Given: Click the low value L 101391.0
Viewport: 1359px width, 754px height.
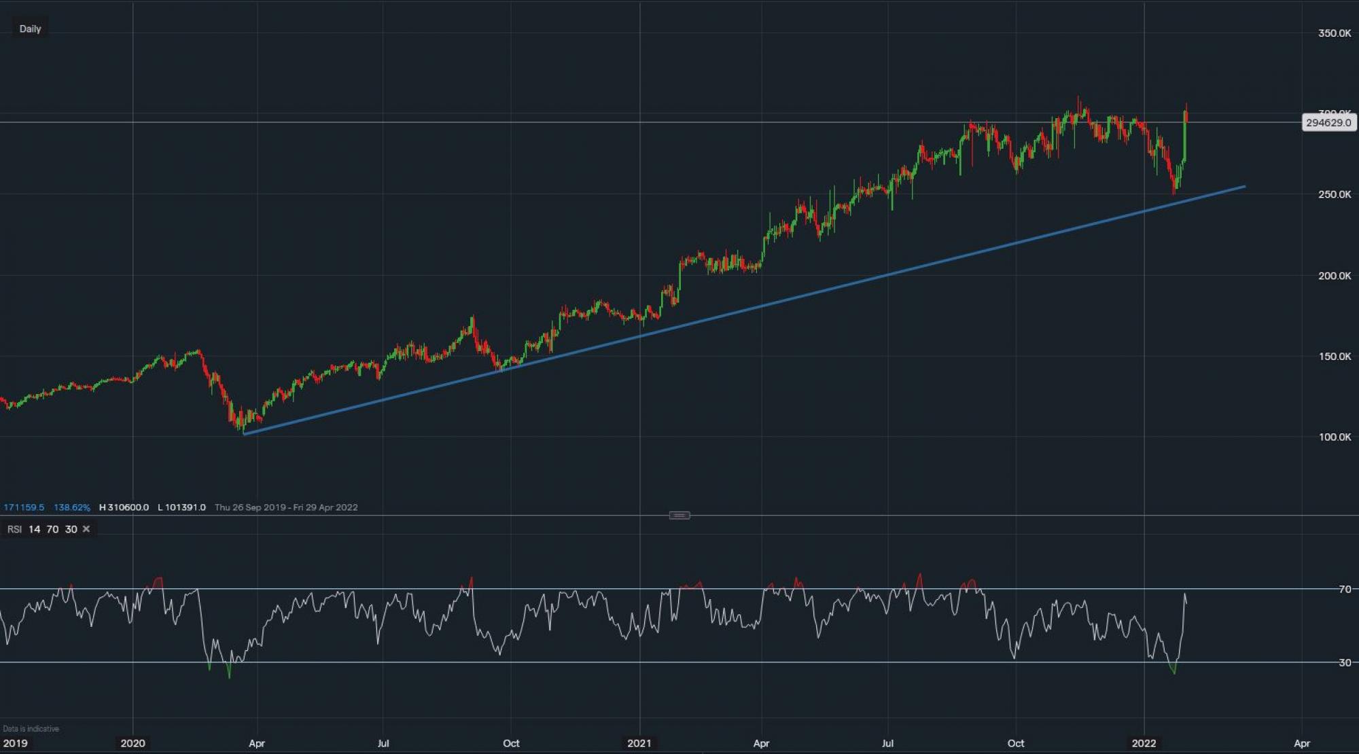Looking at the screenshot, I should 181,507.
